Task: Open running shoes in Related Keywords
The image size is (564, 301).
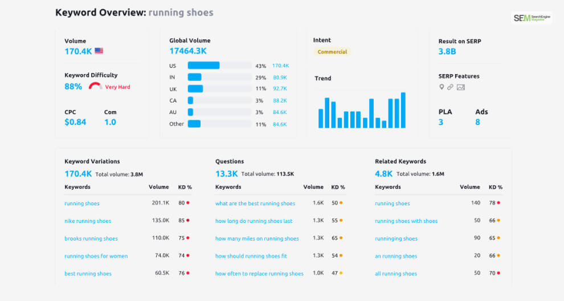Action: point(393,204)
